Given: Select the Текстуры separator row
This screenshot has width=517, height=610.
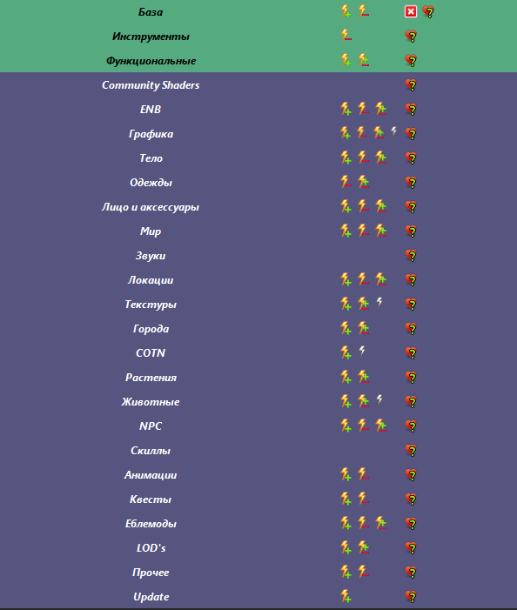Looking at the screenshot, I should point(258,305).
